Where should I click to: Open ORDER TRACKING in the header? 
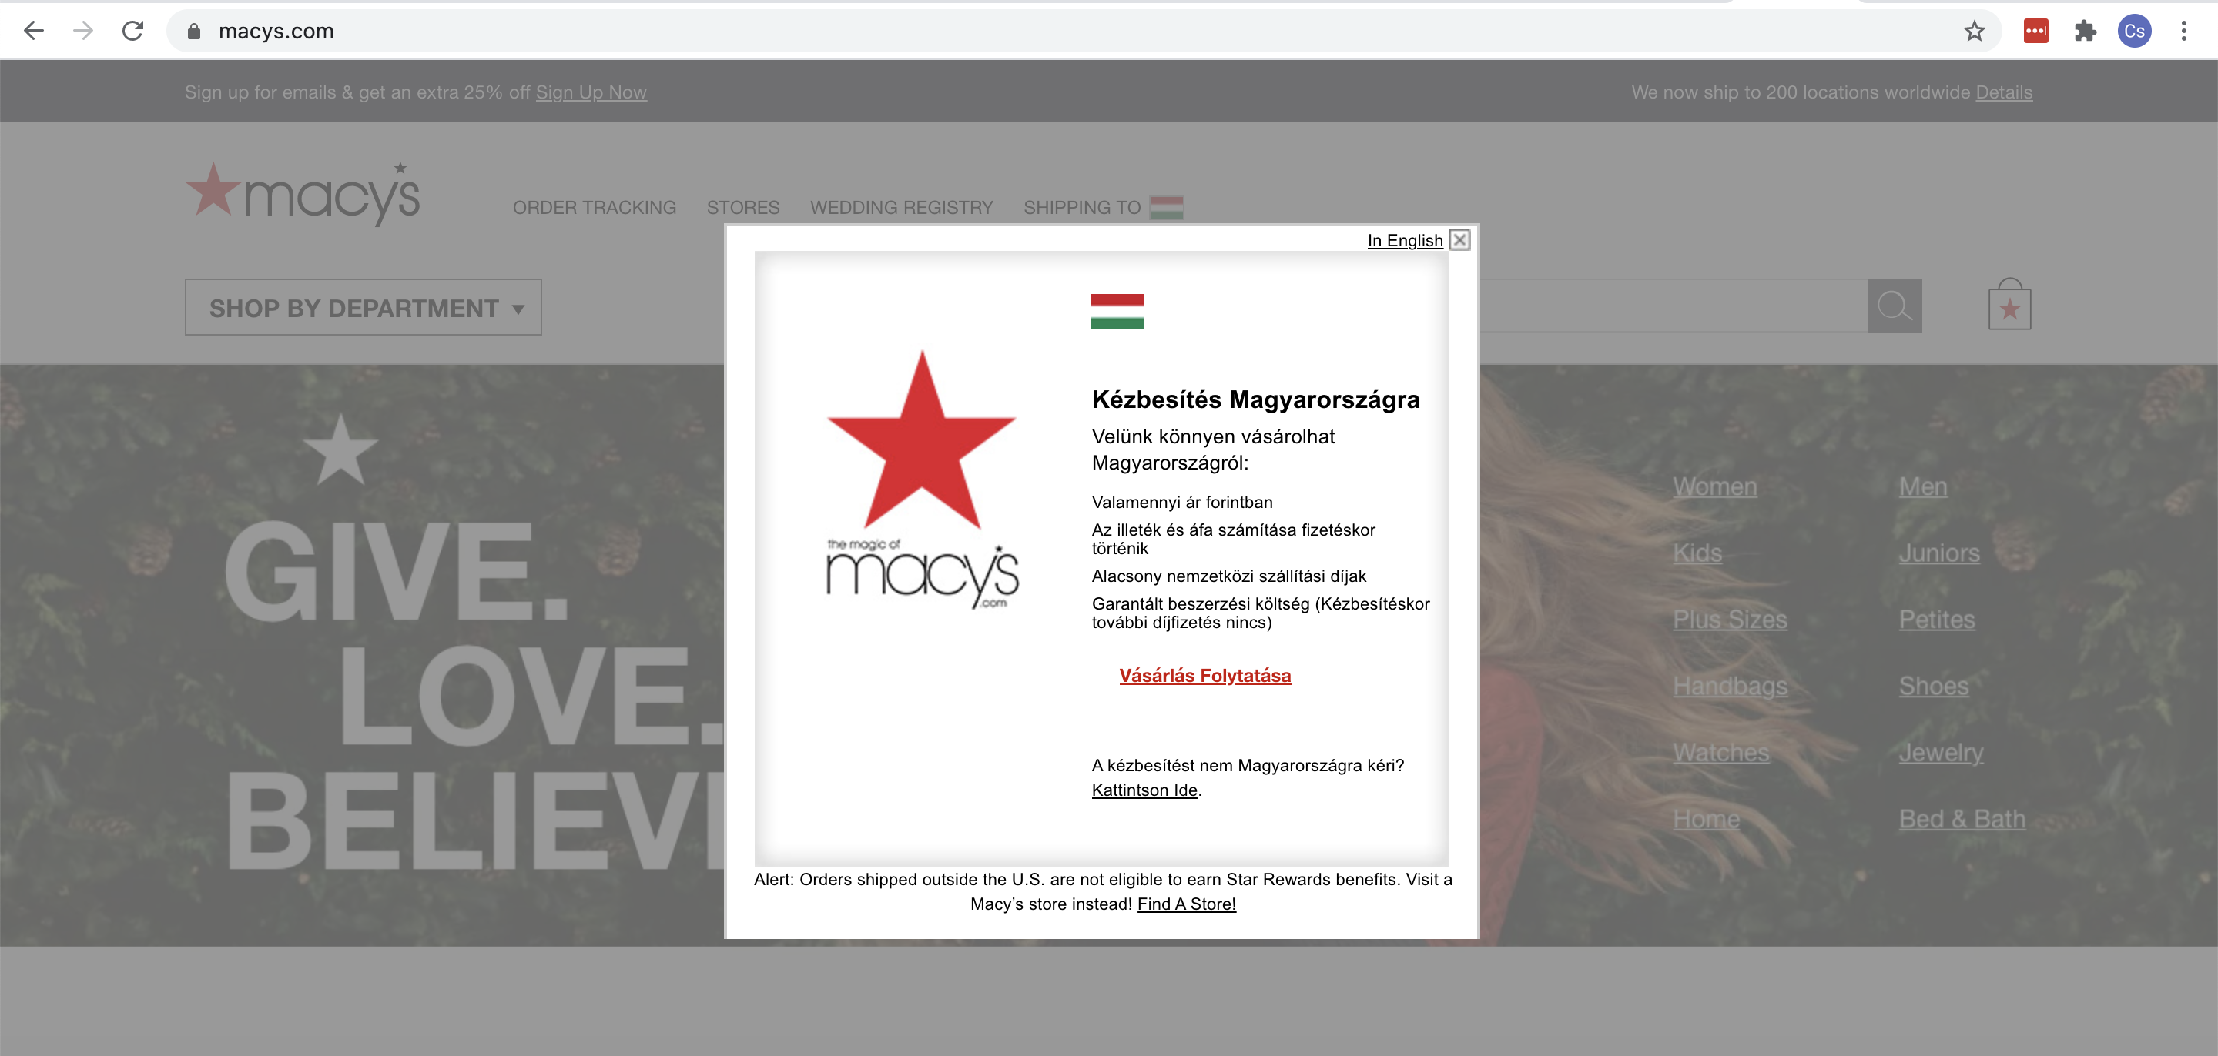594,207
